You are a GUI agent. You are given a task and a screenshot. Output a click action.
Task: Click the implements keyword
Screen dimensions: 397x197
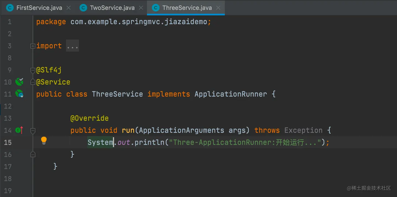169,94
